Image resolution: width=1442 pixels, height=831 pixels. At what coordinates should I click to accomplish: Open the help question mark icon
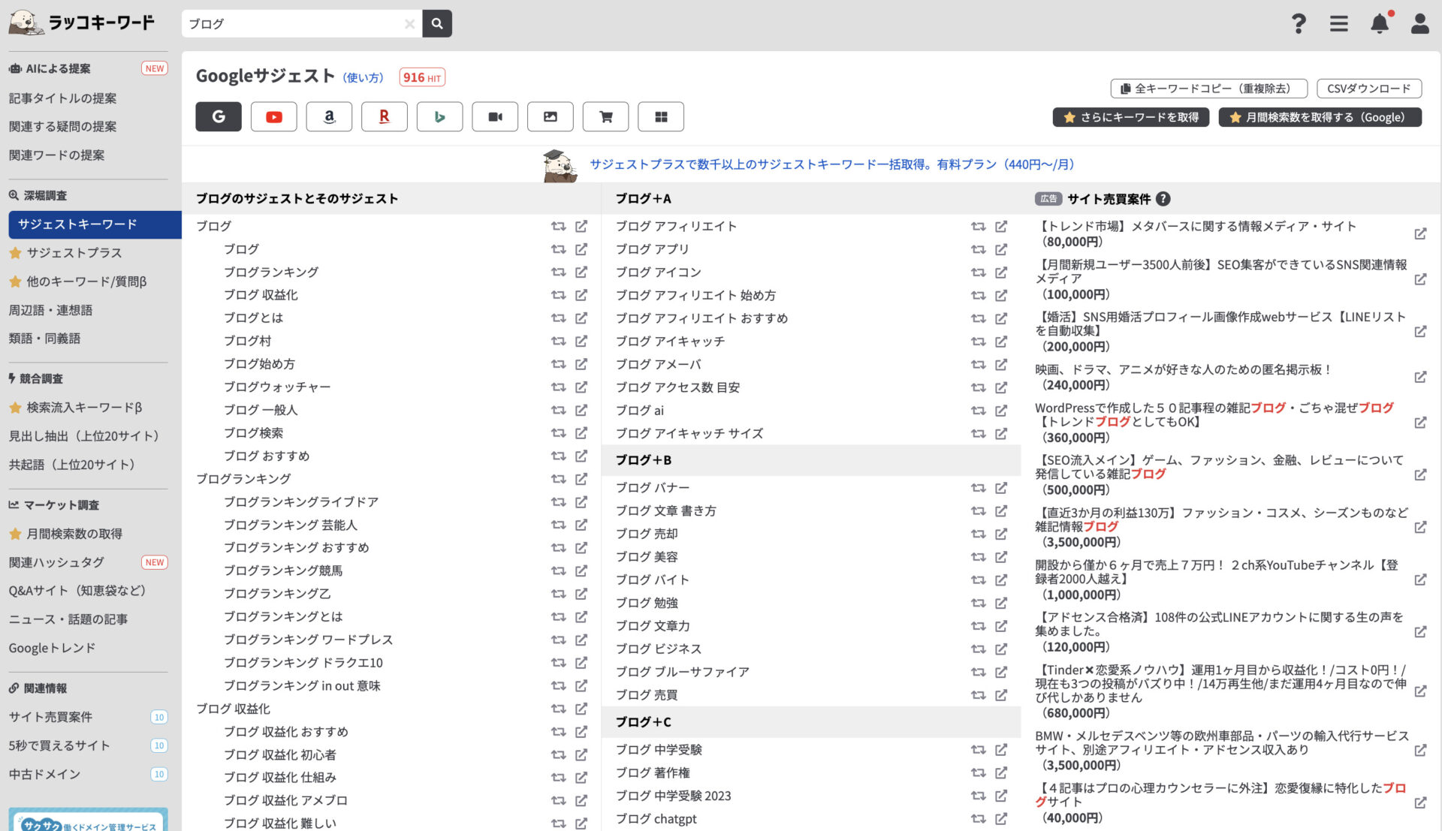1299,23
